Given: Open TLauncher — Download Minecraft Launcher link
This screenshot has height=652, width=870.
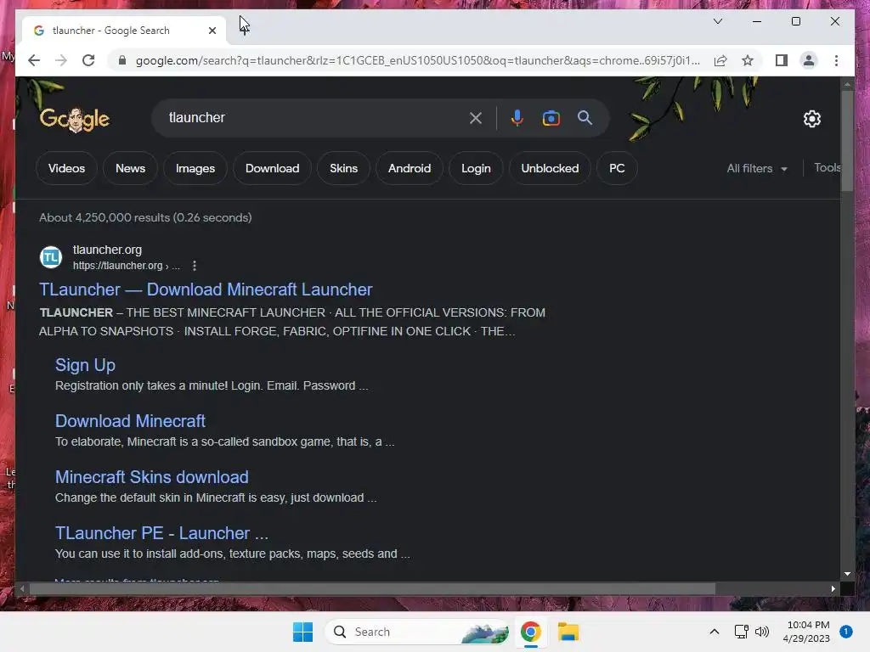Looking at the screenshot, I should point(206,290).
